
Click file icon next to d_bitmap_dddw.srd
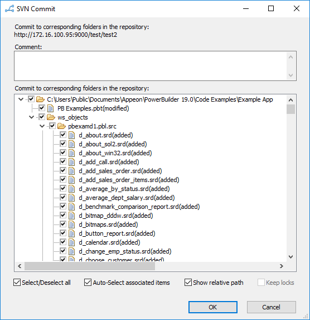(71, 216)
